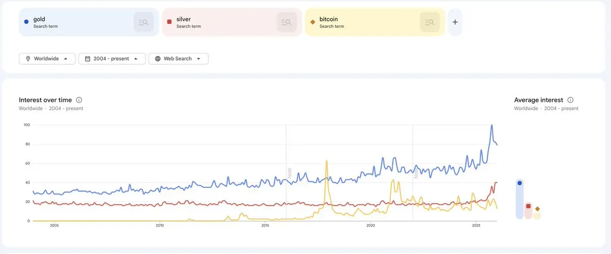
Task: Click the explore icon on silver term
Action: pyautogui.click(x=287, y=22)
